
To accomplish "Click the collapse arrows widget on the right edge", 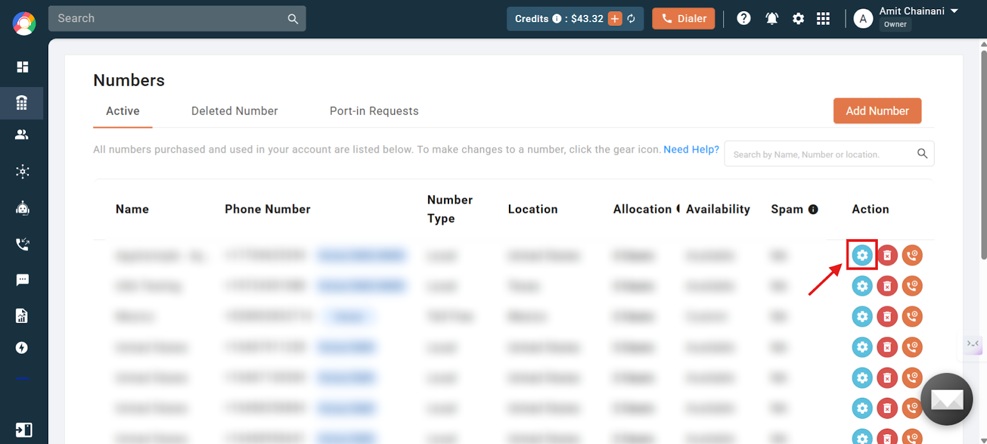I will point(973,343).
